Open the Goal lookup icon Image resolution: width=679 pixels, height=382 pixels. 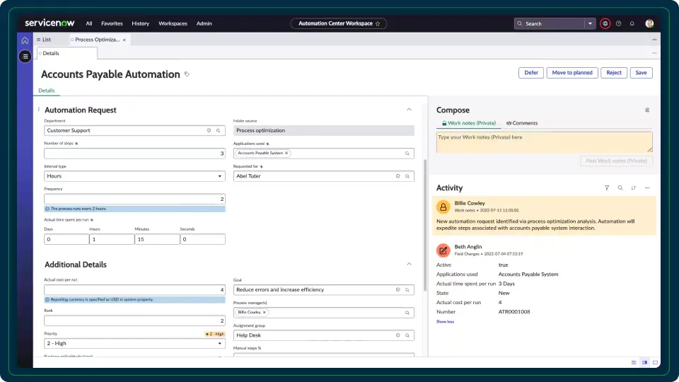click(x=407, y=290)
